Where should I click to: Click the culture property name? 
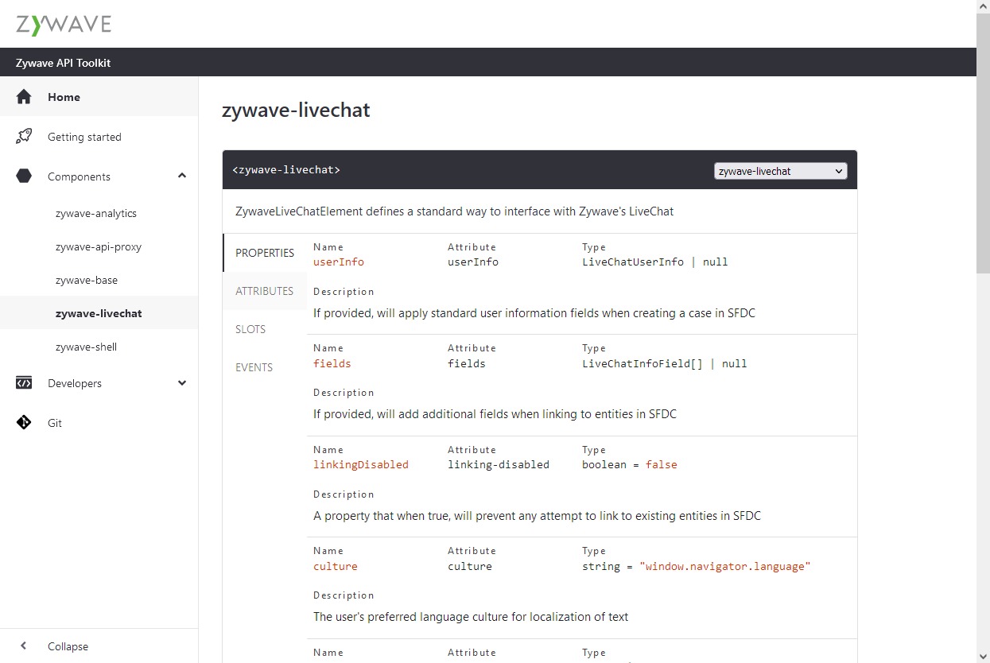click(x=336, y=566)
